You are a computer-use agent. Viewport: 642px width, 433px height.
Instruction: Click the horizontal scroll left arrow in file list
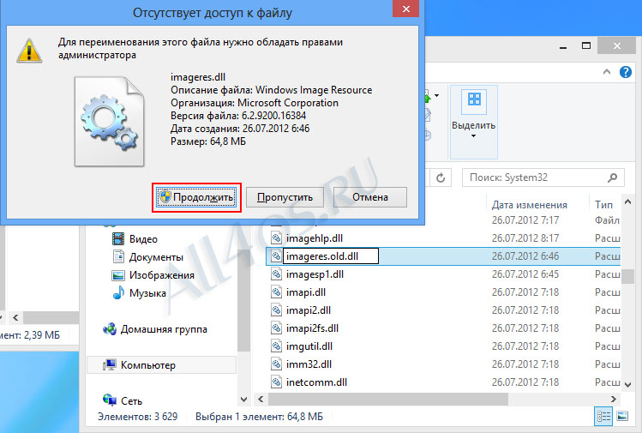pos(261,399)
